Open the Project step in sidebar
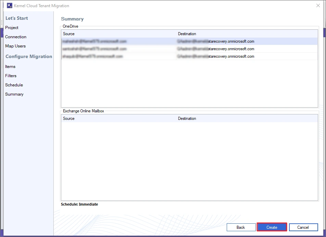Screen dimensions: 326x237 [x=12, y=28]
